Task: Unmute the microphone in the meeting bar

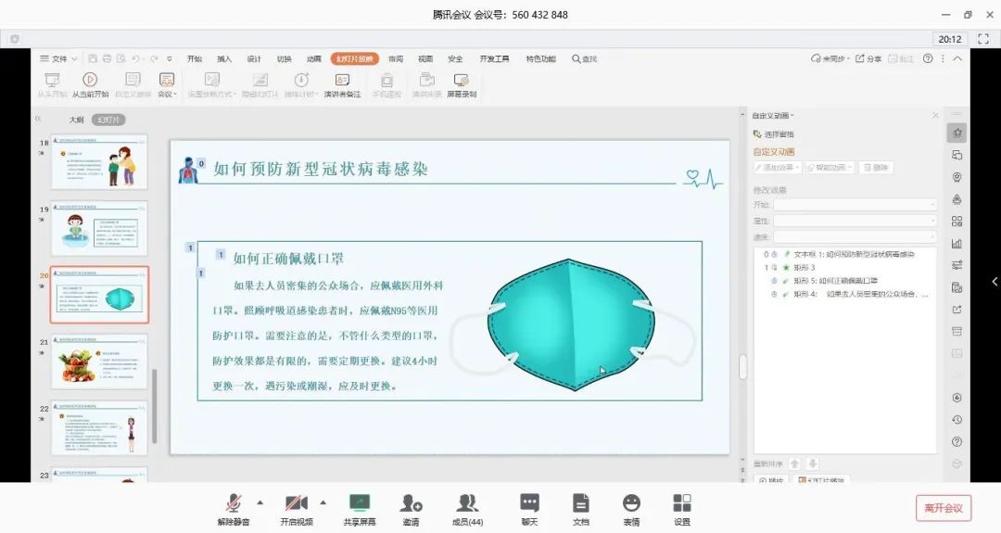Action: (234, 504)
